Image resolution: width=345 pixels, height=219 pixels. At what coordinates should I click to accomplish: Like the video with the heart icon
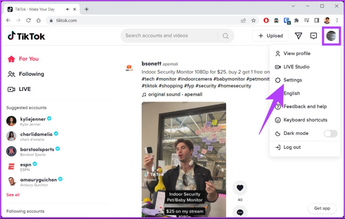pyautogui.click(x=240, y=188)
